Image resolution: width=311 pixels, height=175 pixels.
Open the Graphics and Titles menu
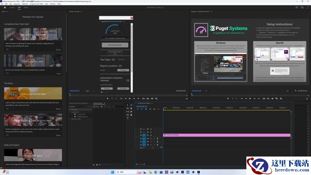pyautogui.click(x=36, y=4)
